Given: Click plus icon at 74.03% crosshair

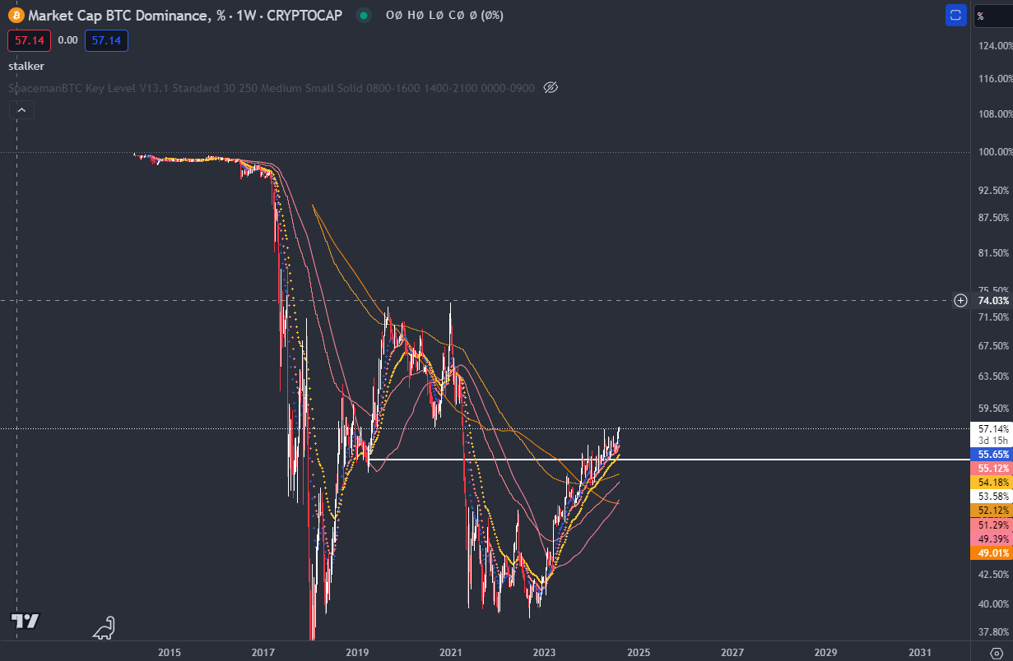Looking at the screenshot, I should coord(960,300).
